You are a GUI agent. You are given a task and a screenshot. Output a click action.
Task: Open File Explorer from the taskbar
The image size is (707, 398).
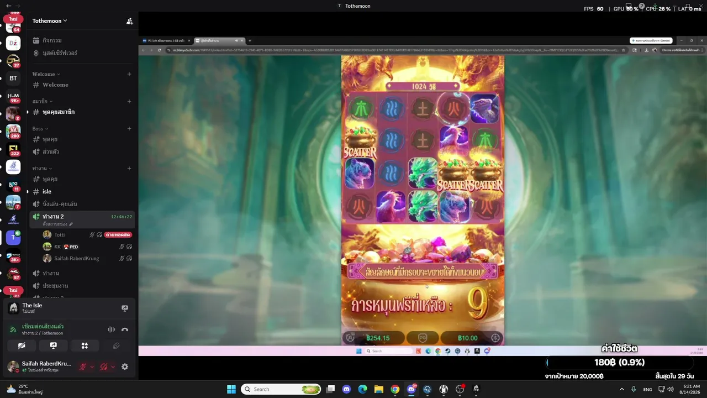(x=379, y=389)
